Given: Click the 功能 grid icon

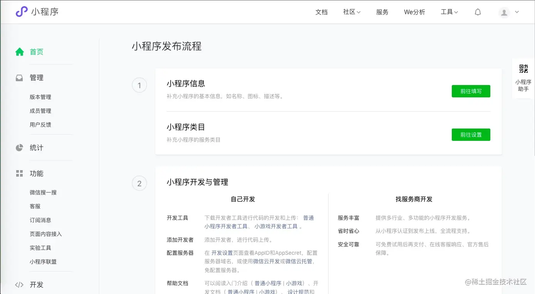Looking at the screenshot, I should [x=19, y=174].
